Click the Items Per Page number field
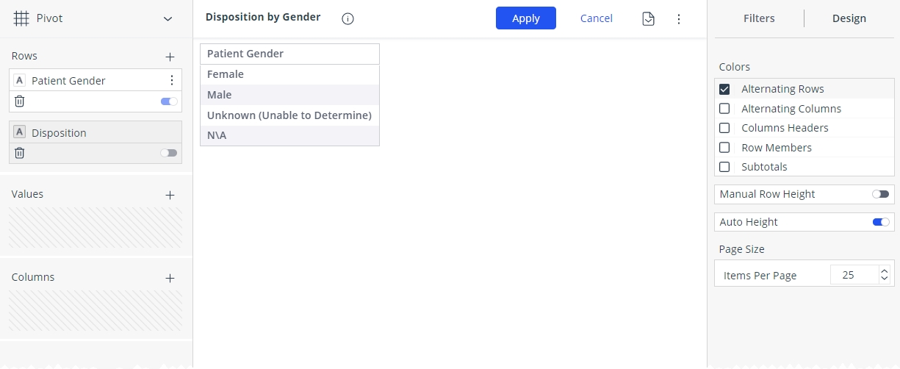The height and width of the screenshot is (369, 900). pyautogui.click(x=854, y=275)
